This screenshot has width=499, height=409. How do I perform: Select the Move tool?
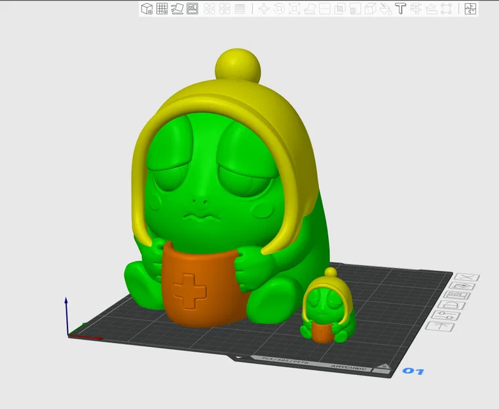coord(264,9)
